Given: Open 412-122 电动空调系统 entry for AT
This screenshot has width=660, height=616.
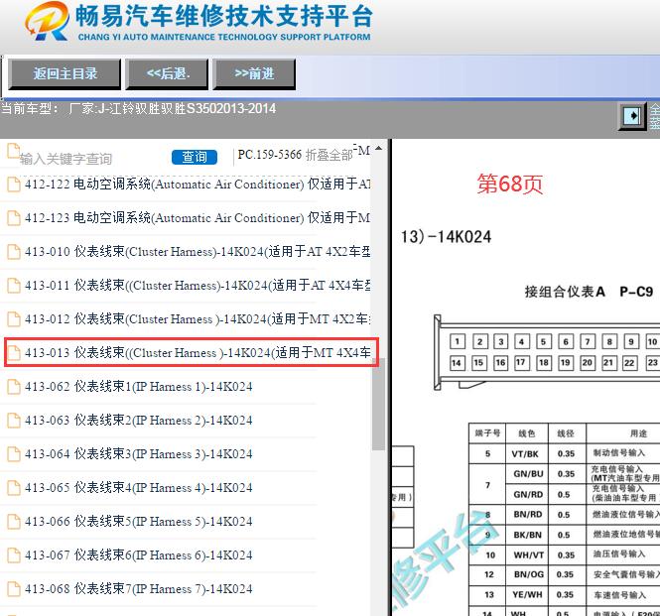Looking at the screenshot, I should point(198,185).
